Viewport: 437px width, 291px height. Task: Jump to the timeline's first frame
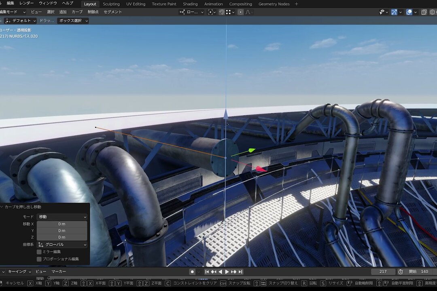pos(207,272)
